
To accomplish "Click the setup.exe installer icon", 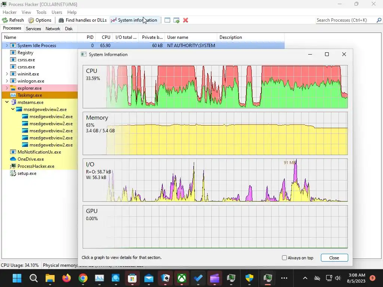I will [13, 173].
